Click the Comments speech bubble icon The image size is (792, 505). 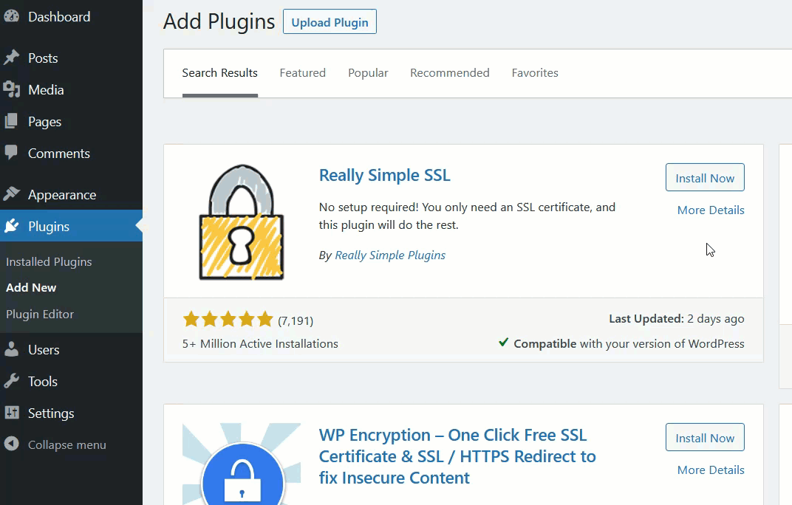pos(11,153)
